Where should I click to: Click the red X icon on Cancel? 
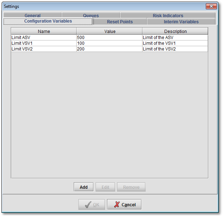(x=116, y=204)
